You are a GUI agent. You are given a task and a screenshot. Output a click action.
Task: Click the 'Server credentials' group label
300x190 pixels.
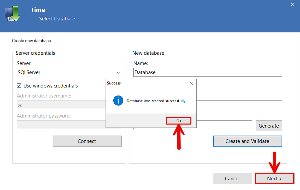pos(36,53)
